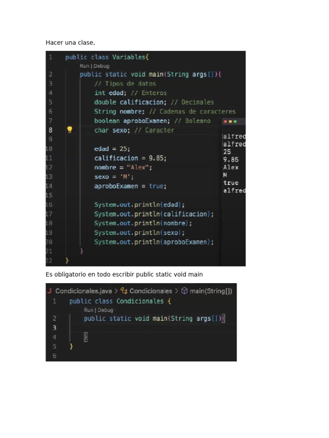Click the heading text 'Hacer una clase,'
This screenshot has width=329, height=438.
click(70, 42)
